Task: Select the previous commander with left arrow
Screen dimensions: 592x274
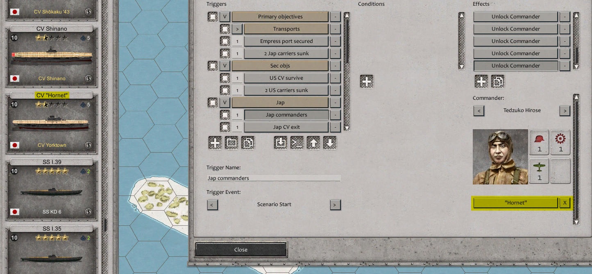Action: click(x=479, y=110)
